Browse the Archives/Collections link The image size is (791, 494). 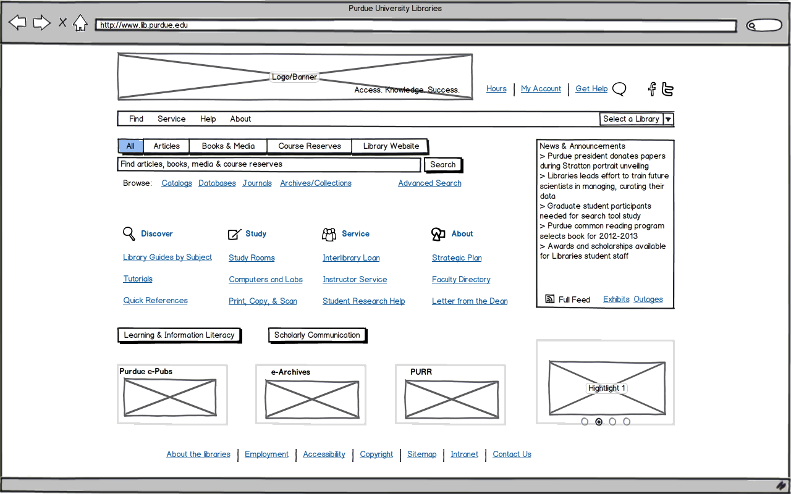click(316, 183)
